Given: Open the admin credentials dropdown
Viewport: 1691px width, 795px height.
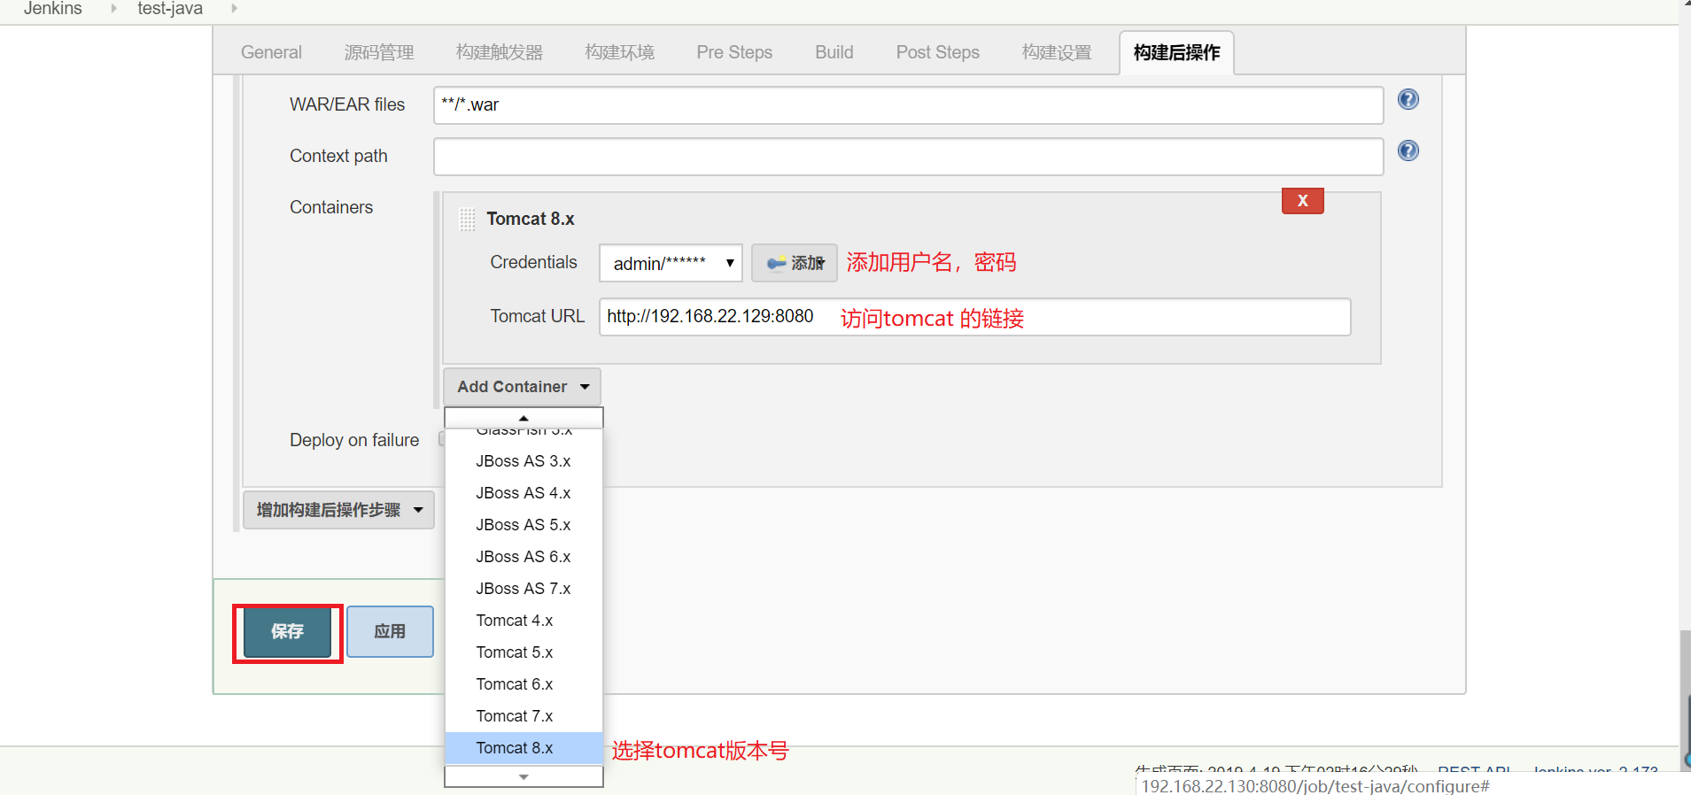Looking at the screenshot, I should tap(671, 263).
